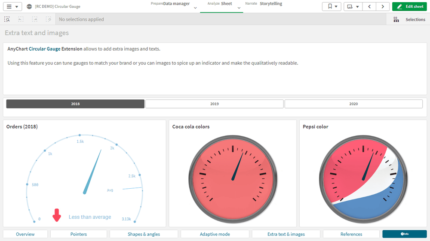Viewport: 430px width, 241px height.
Task: Open the sheets list dropdown
Action: click(x=353, y=6)
